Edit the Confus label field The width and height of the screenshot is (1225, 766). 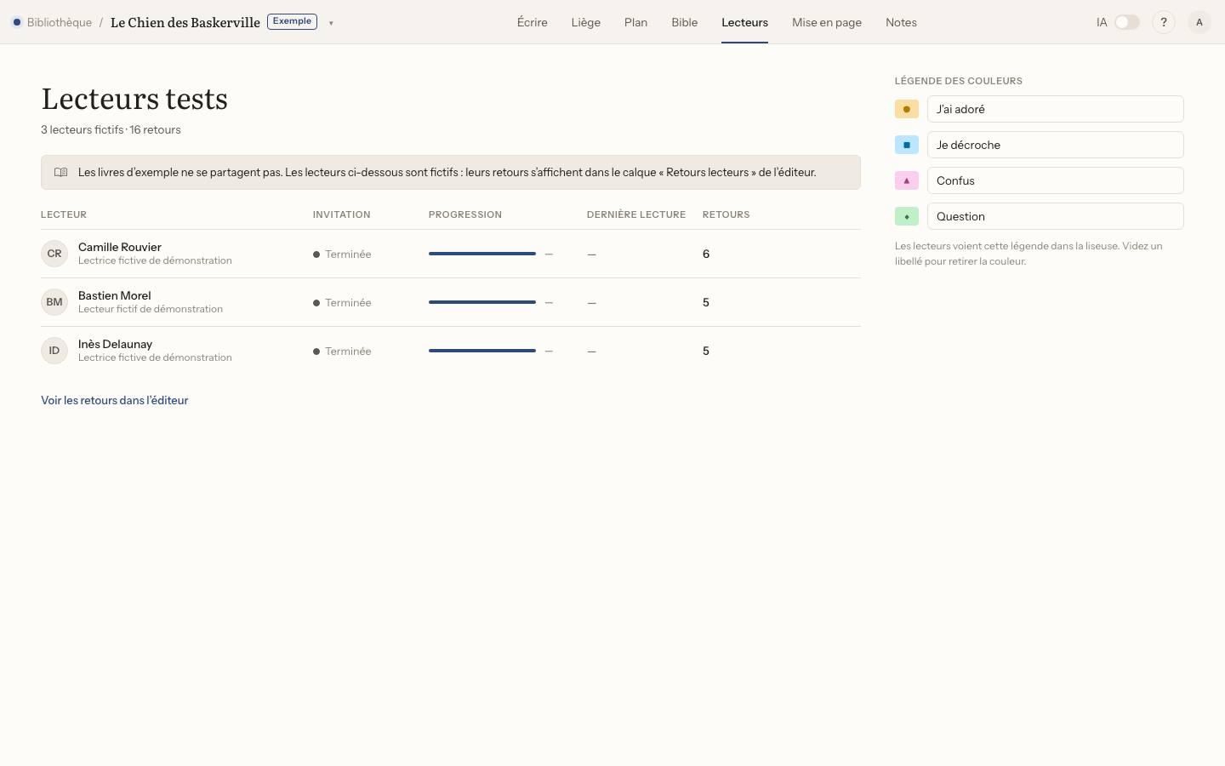coord(1055,180)
